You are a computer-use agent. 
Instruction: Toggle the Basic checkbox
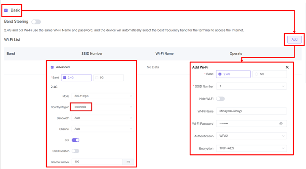click(6, 10)
